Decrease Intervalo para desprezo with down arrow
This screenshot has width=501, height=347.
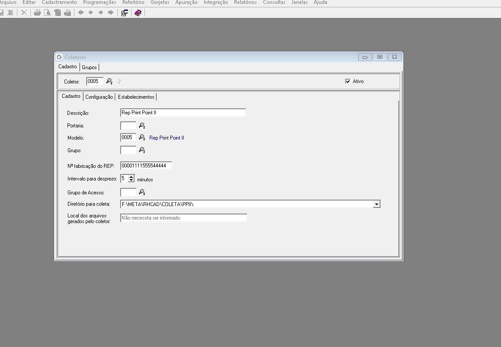click(131, 180)
